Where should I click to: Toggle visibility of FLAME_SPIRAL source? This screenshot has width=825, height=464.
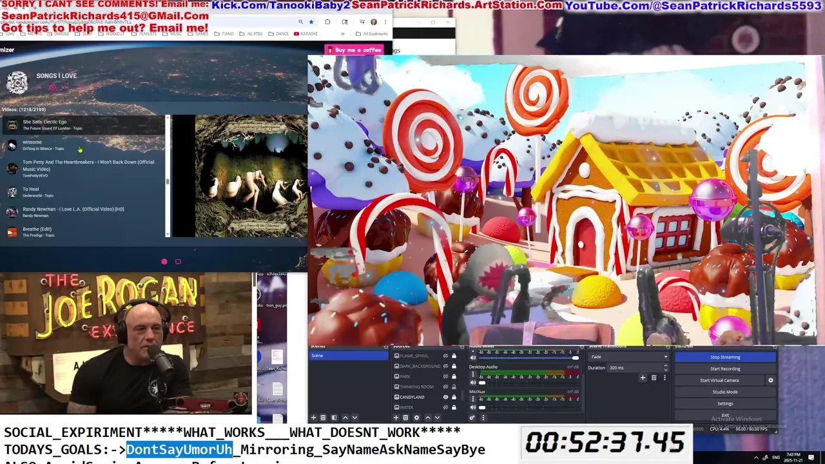(x=446, y=356)
